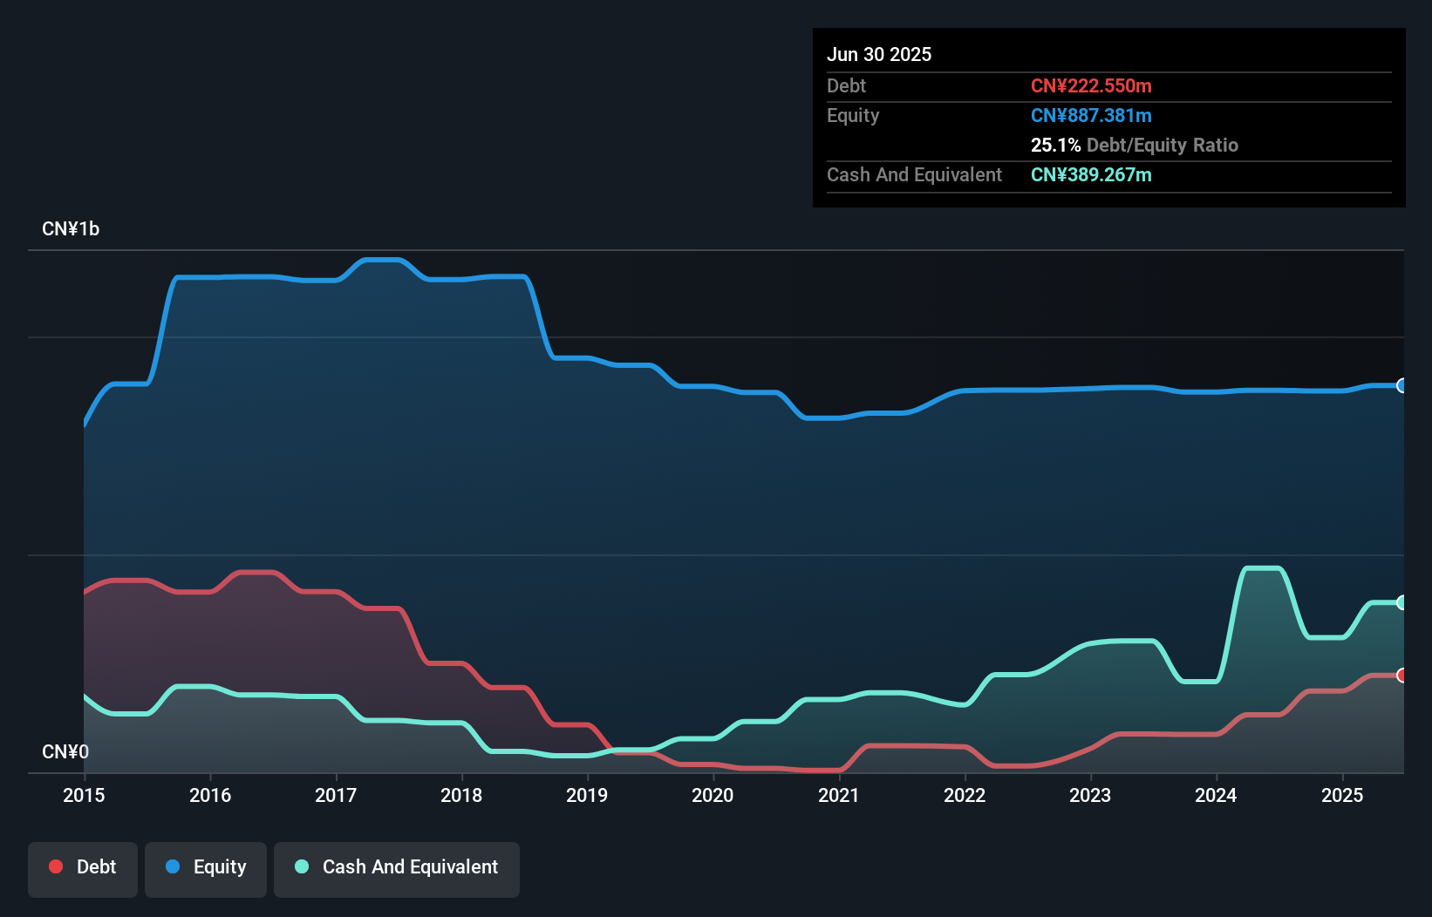Select the 2024 x-axis label
Screen dimensions: 1432x917
click(1216, 795)
